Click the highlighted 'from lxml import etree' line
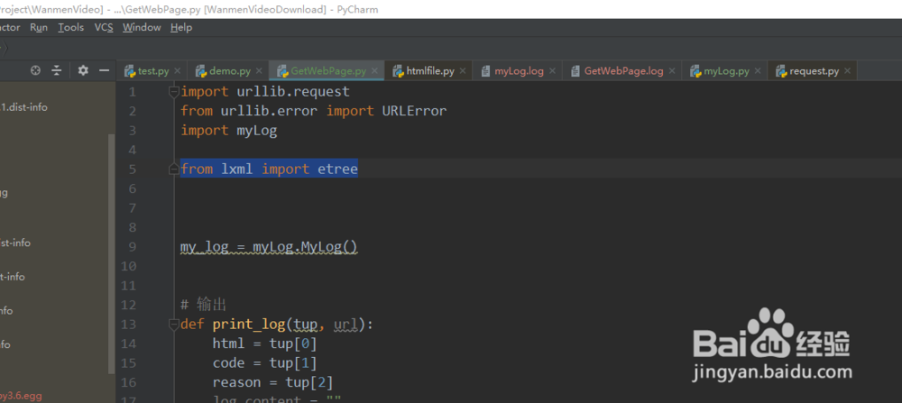 coord(269,169)
